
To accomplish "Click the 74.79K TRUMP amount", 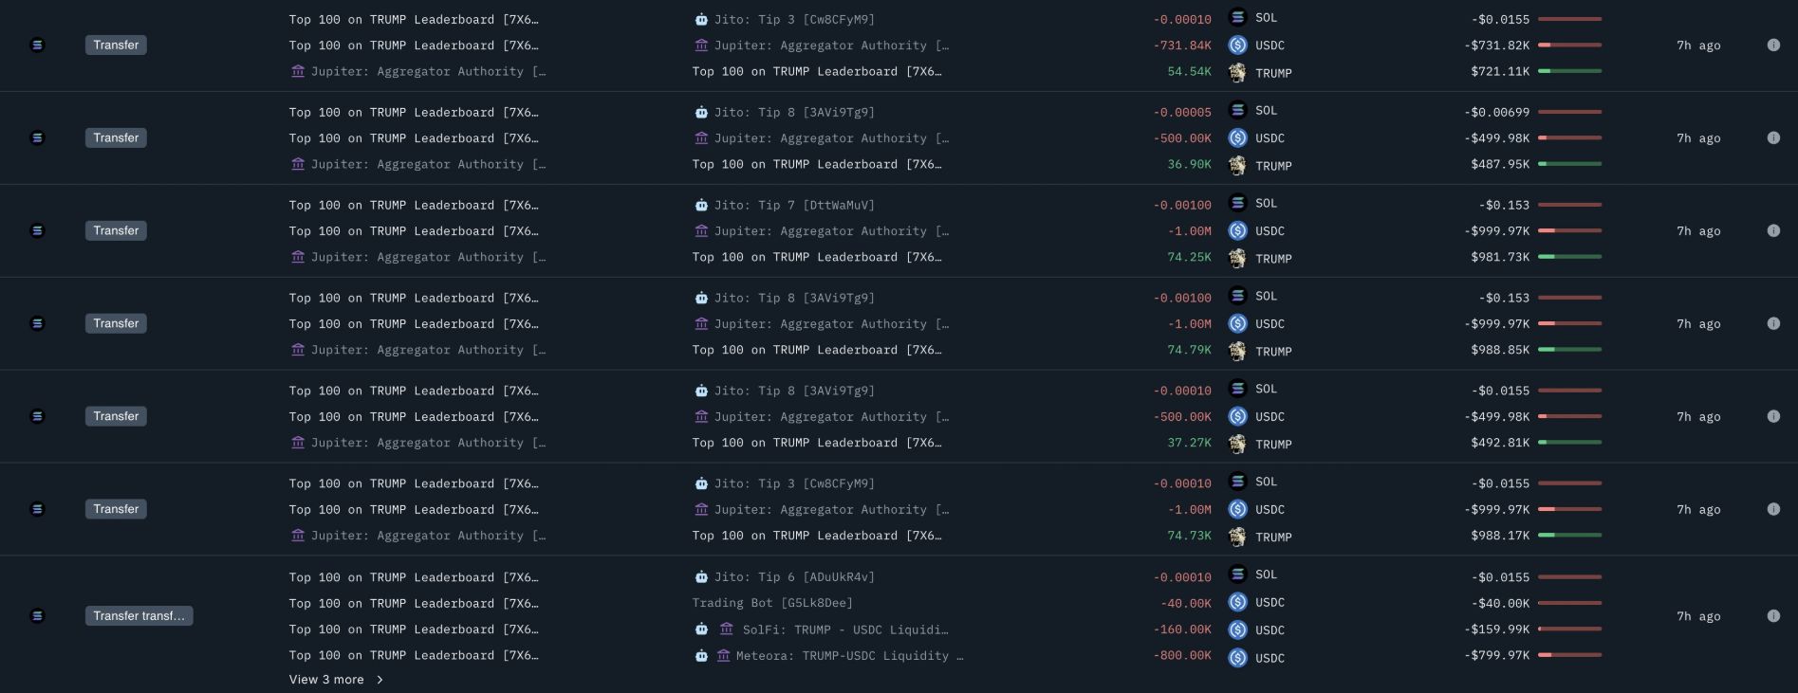I will tap(1189, 350).
